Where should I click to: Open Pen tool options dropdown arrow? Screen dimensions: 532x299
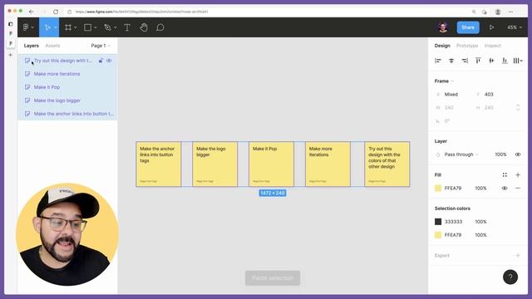pos(116,27)
